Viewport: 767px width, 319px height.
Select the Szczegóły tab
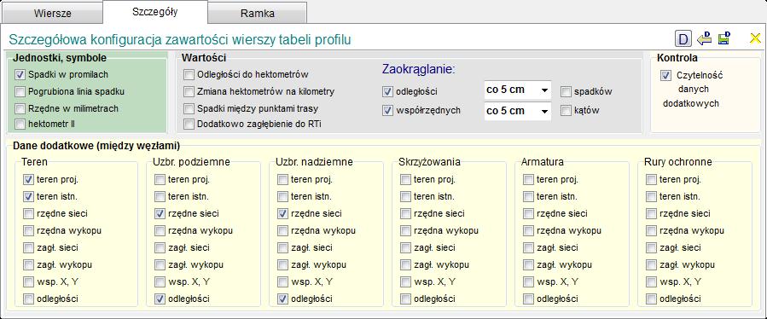(155, 12)
